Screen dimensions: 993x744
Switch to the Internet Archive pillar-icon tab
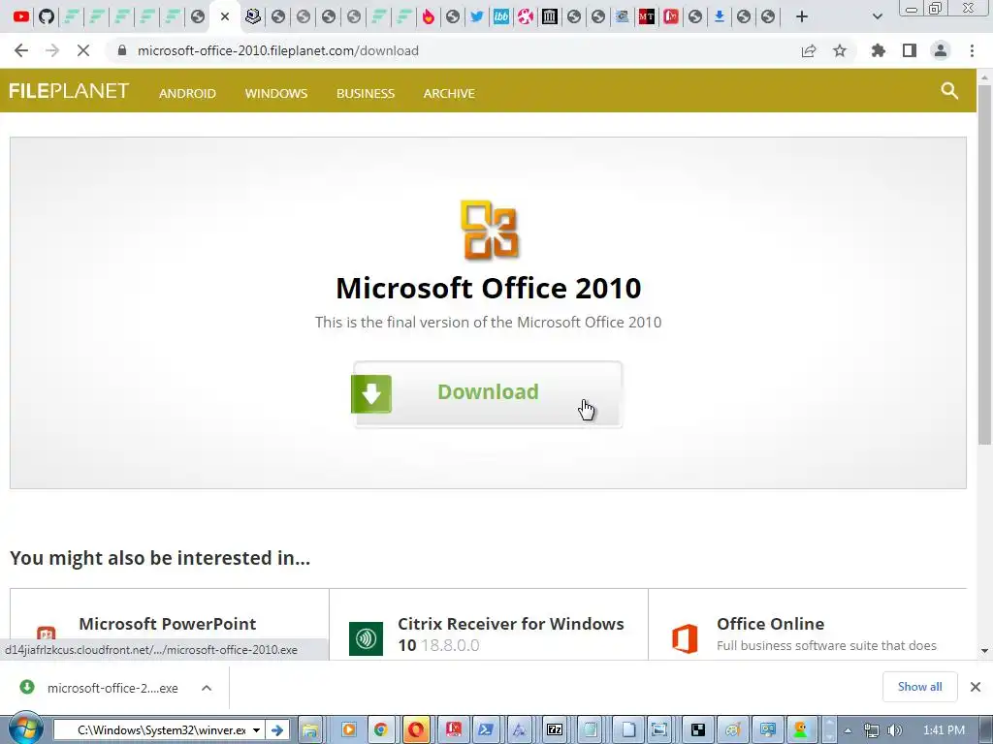[x=550, y=16]
